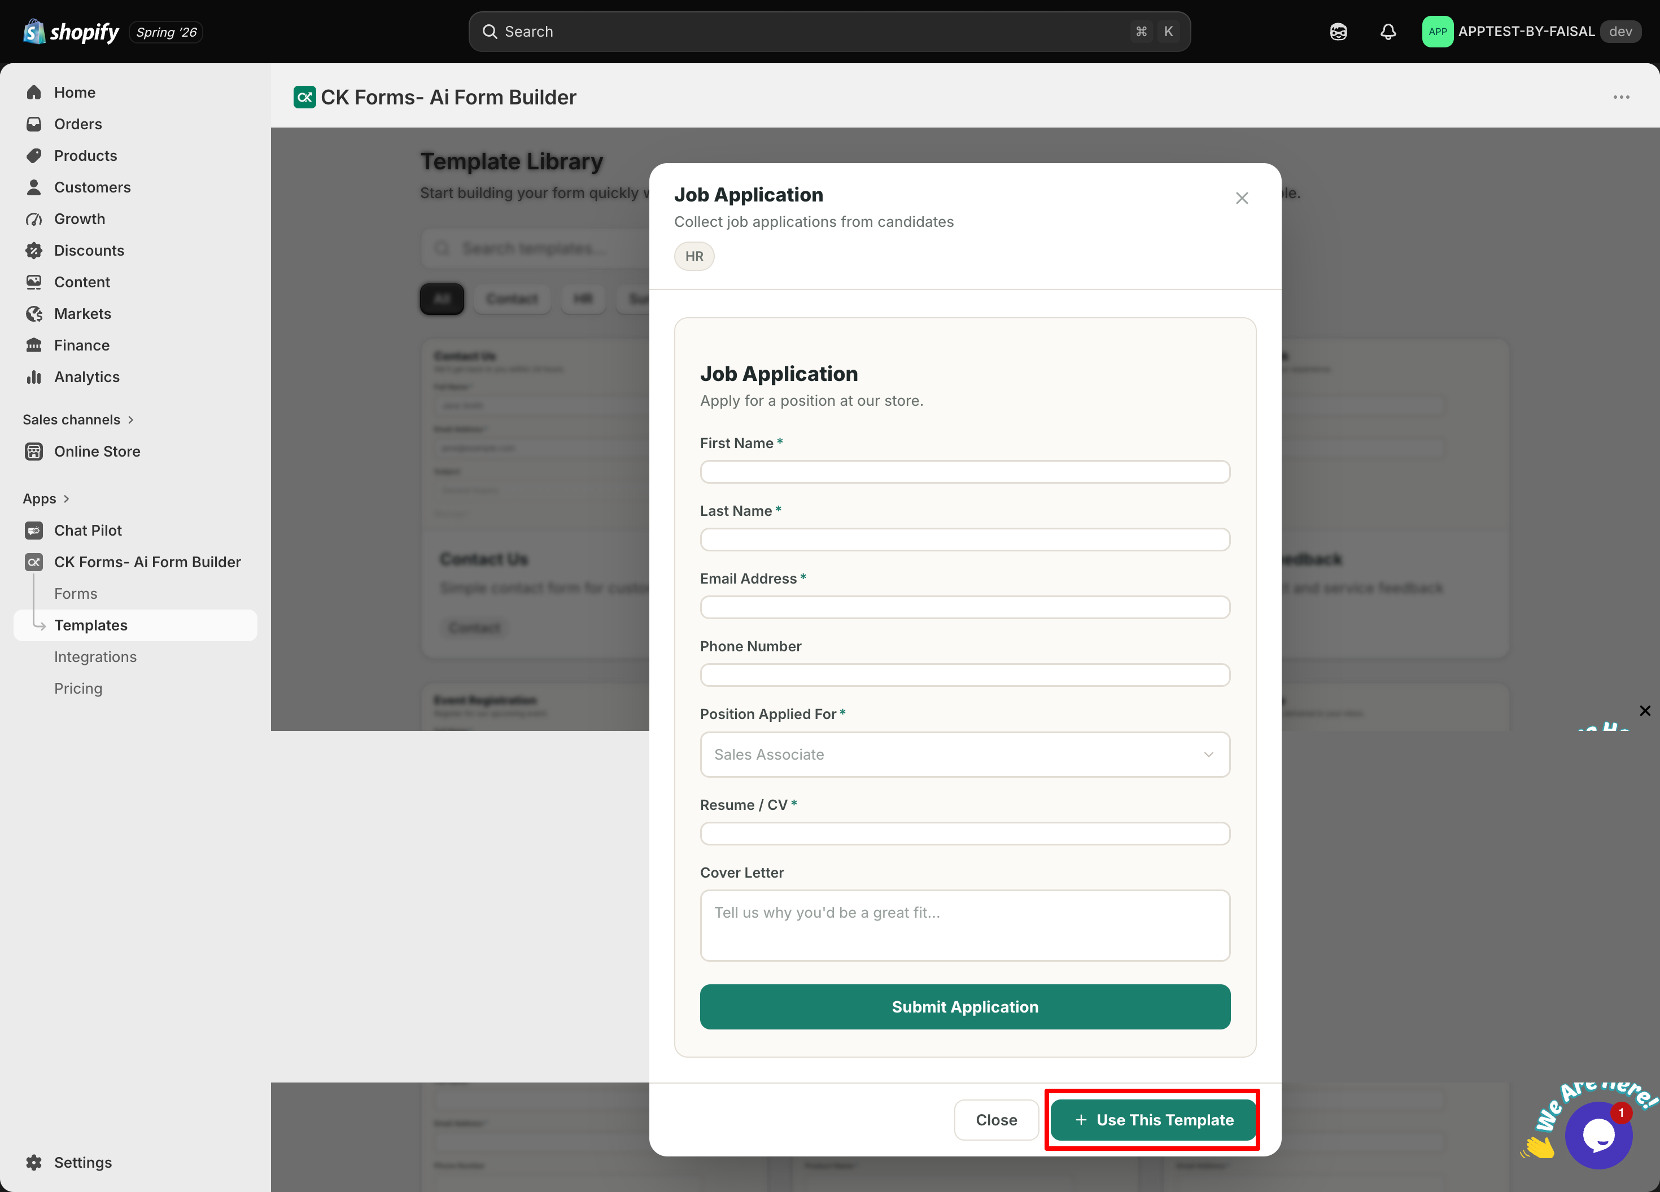Click the 'Template Library' page heading
The width and height of the screenshot is (1660, 1192).
point(512,161)
